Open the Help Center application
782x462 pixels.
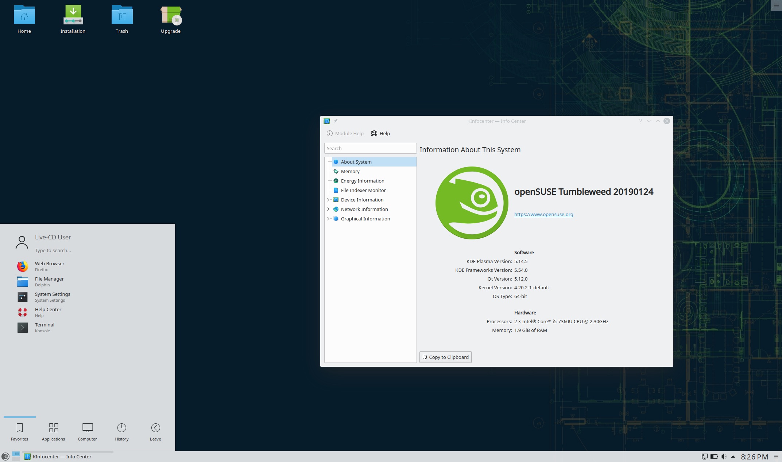48,312
